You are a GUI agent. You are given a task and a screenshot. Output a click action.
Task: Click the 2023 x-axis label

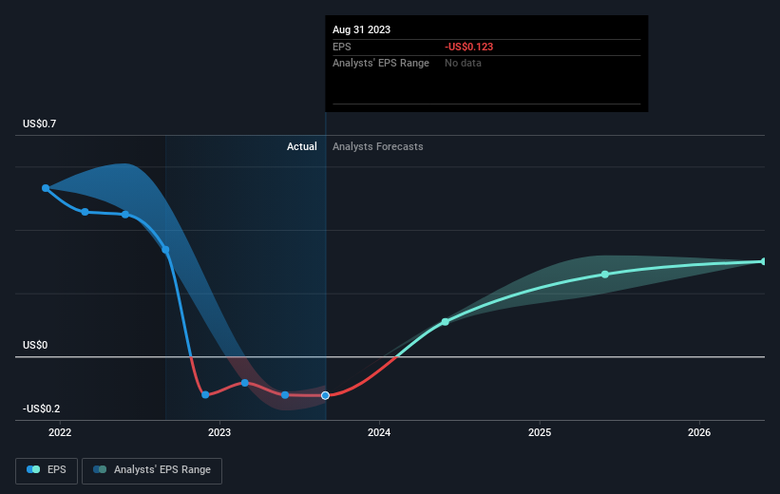[x=219, y=432]
